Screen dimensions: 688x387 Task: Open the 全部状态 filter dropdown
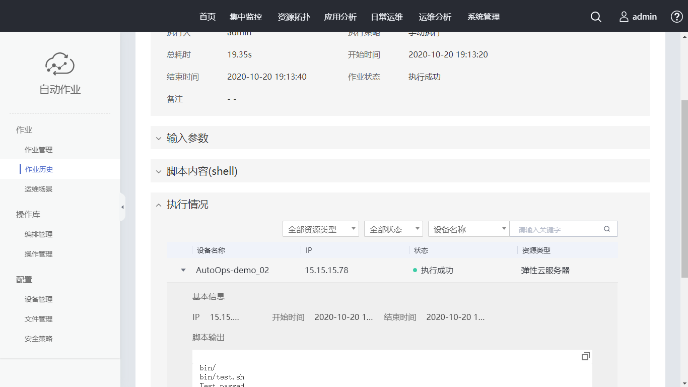393,229
